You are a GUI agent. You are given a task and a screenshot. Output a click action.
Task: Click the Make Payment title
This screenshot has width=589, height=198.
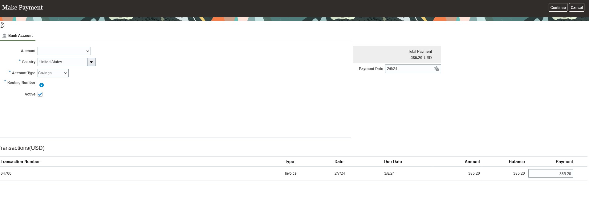22,7
